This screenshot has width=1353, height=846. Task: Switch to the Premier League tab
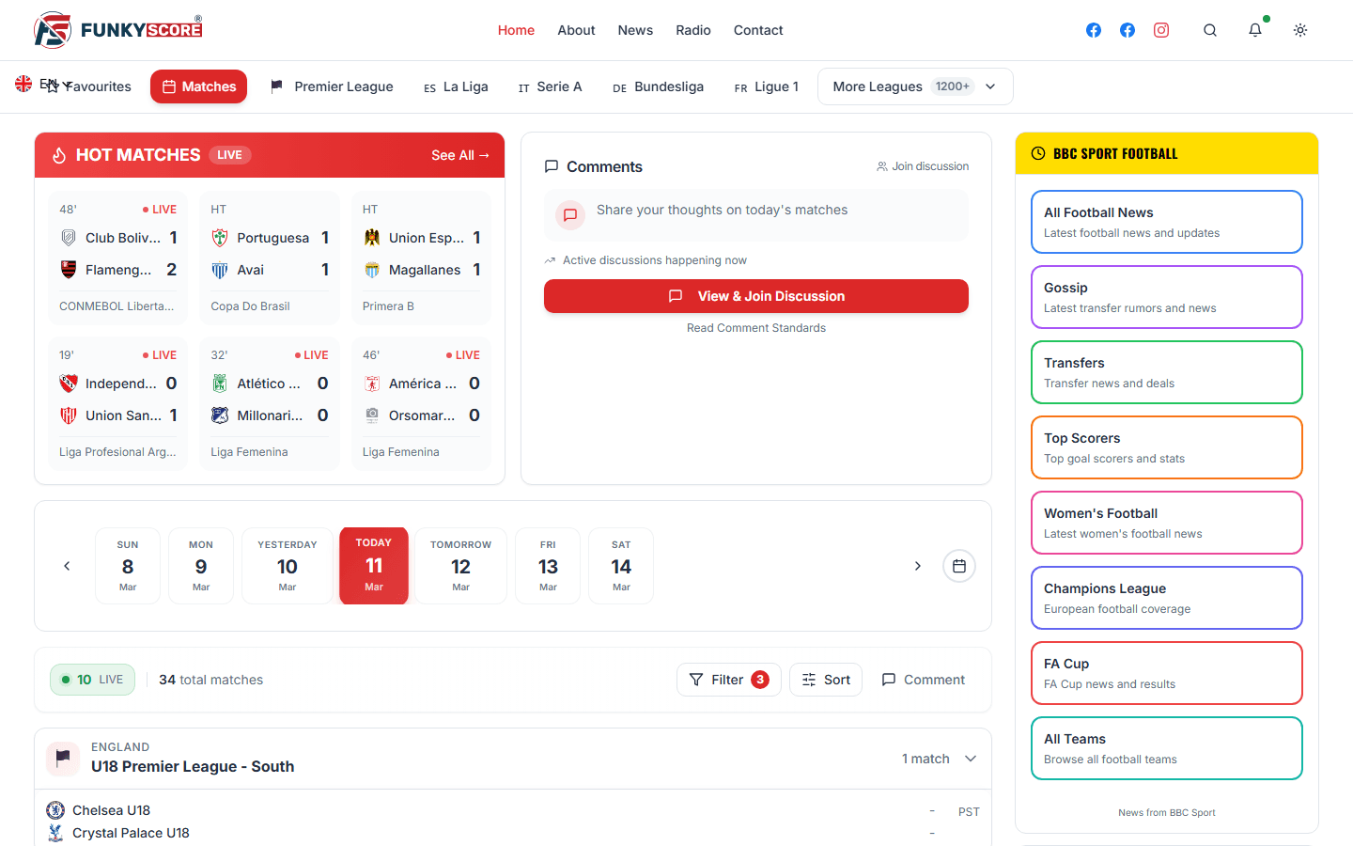point(332,86)
